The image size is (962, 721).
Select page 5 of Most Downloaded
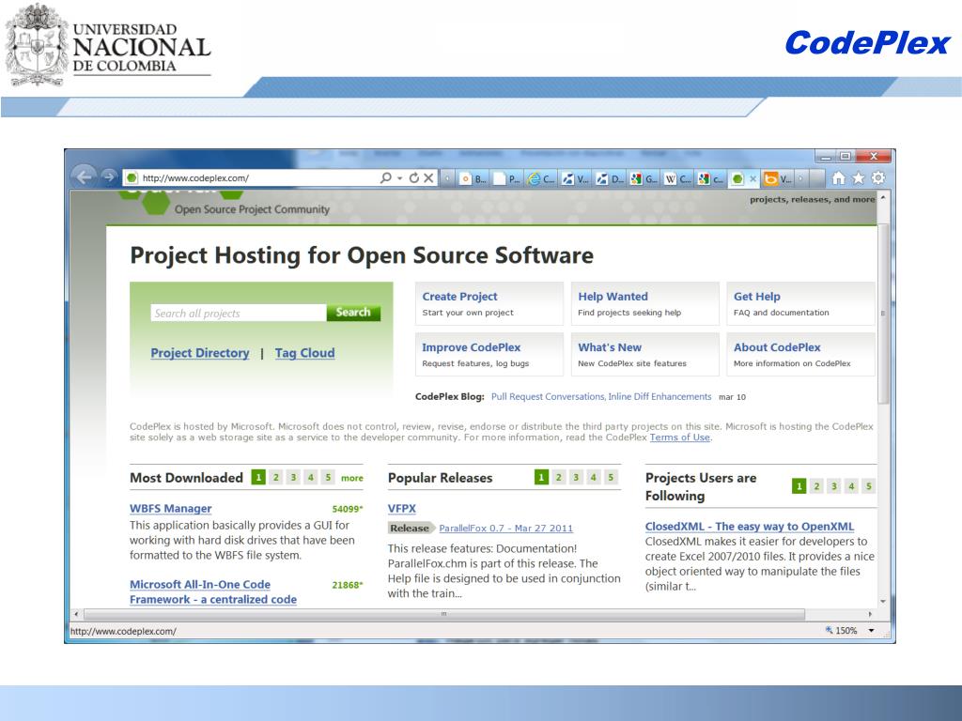pyautogui.click(x=328, y=477)
